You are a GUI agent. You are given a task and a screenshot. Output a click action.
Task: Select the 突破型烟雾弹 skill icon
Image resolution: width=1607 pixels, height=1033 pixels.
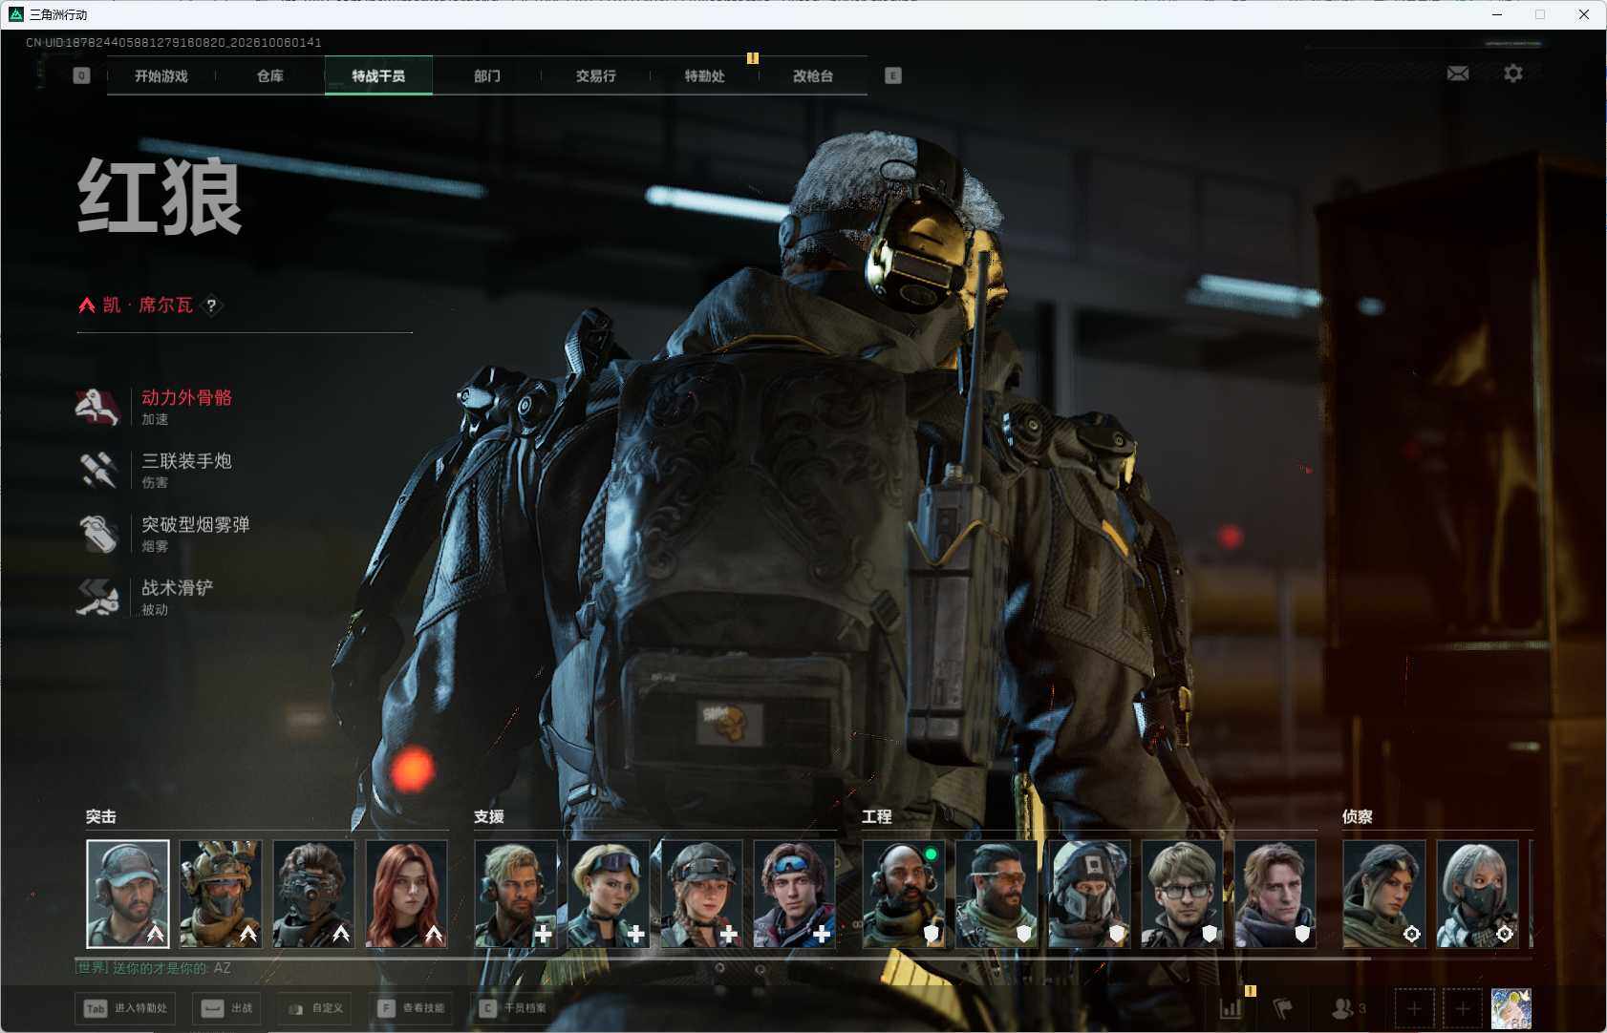pos(97,534)
